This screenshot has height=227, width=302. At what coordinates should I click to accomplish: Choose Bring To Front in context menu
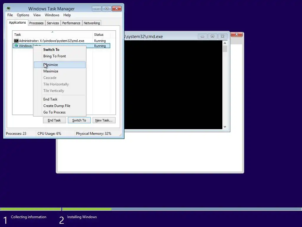point(60,56)
